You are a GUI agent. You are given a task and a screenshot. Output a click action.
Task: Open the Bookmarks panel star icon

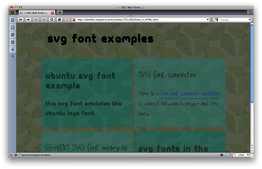click(13, 20)
